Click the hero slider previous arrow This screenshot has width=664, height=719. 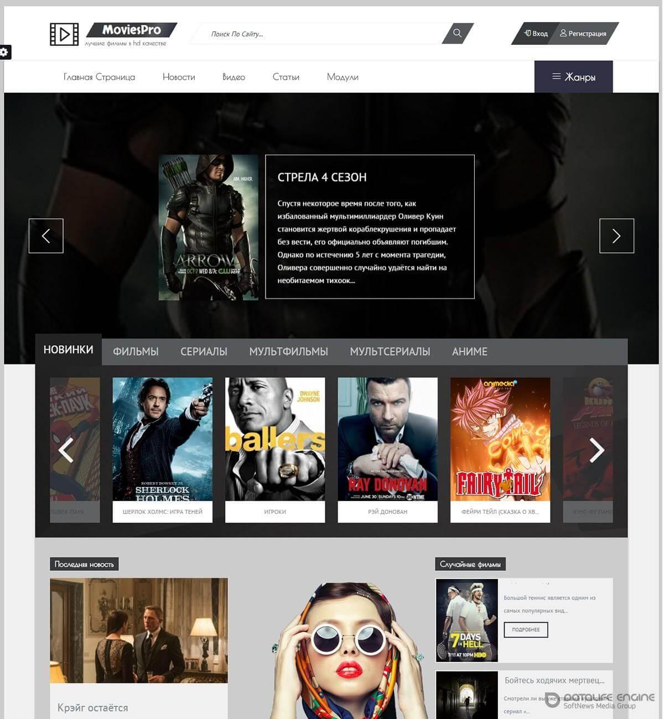coord(46,236)
